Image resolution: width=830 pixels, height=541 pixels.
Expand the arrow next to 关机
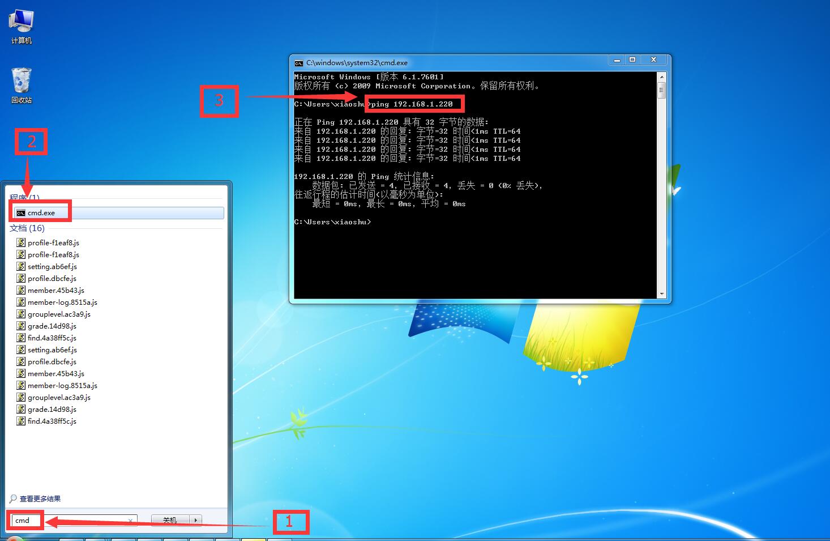click(x=196, y=520)
